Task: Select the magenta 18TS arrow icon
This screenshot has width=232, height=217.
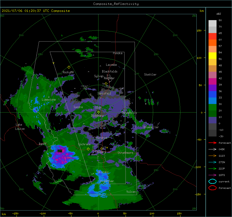Action: coord(212,175)
